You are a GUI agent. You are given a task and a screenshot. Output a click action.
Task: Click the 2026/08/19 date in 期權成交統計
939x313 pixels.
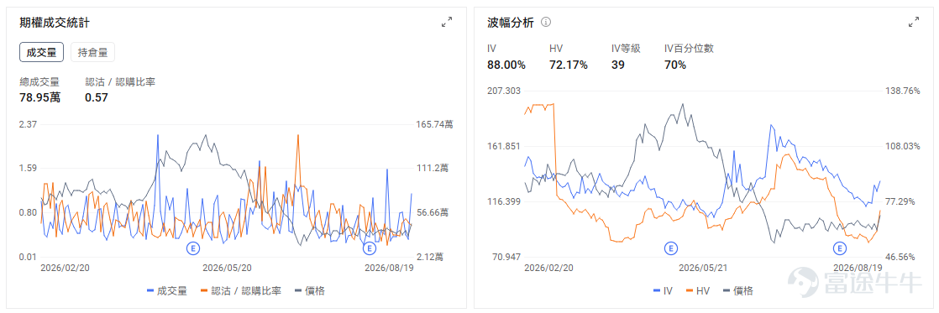click(389, 268)
